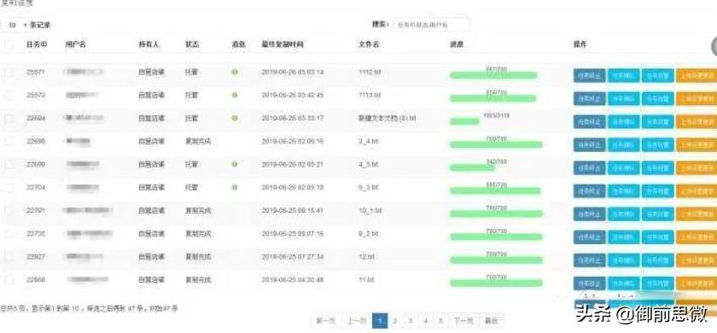Click green message icon in 1112.txt row

click(x=235, y=72)
